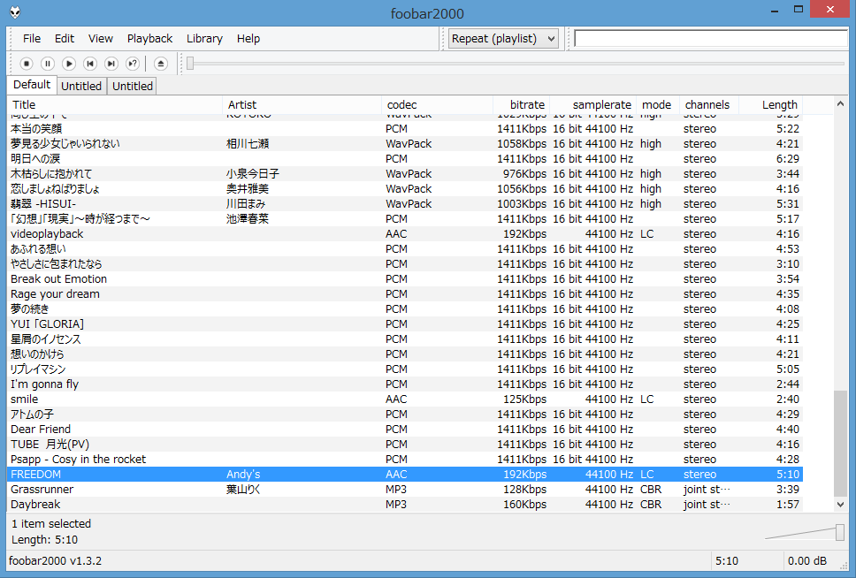Viewport: 856px width, 578px height.
Task: Sort by the Length column header
Action: coord(771,105)
